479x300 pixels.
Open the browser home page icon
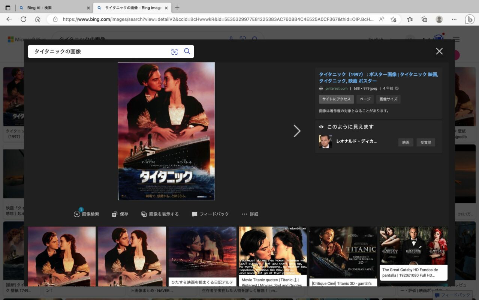38,19
